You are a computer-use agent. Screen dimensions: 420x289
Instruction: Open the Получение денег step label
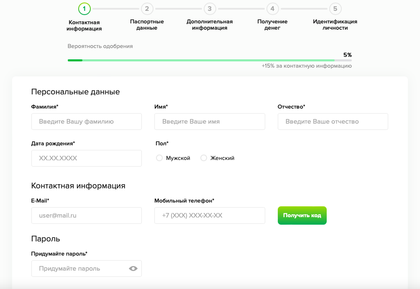click(272, 25)
